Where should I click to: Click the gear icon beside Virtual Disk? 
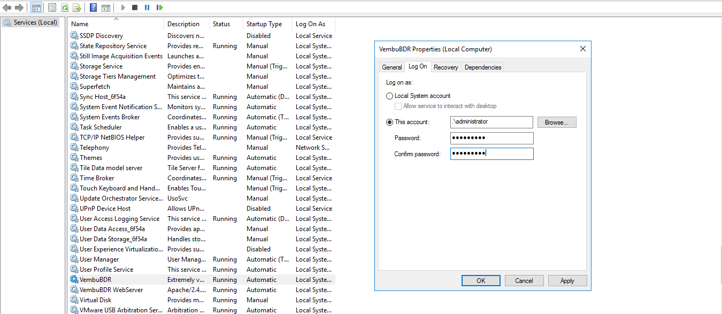tap(74, 300)
